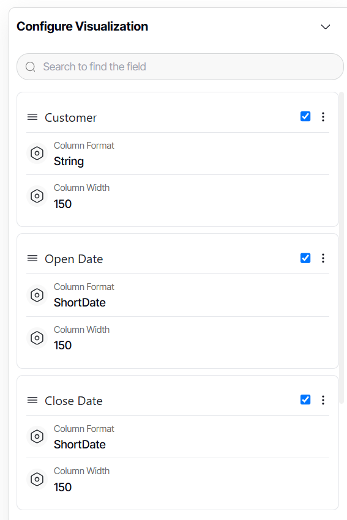This screenshot has width=347, height=520.
Task: Click the search field to find a field
Action: point(180,67)
